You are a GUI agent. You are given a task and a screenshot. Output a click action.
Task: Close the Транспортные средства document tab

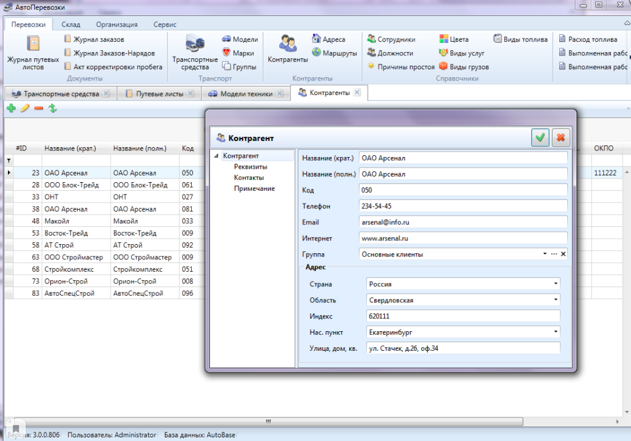[106, 93]
